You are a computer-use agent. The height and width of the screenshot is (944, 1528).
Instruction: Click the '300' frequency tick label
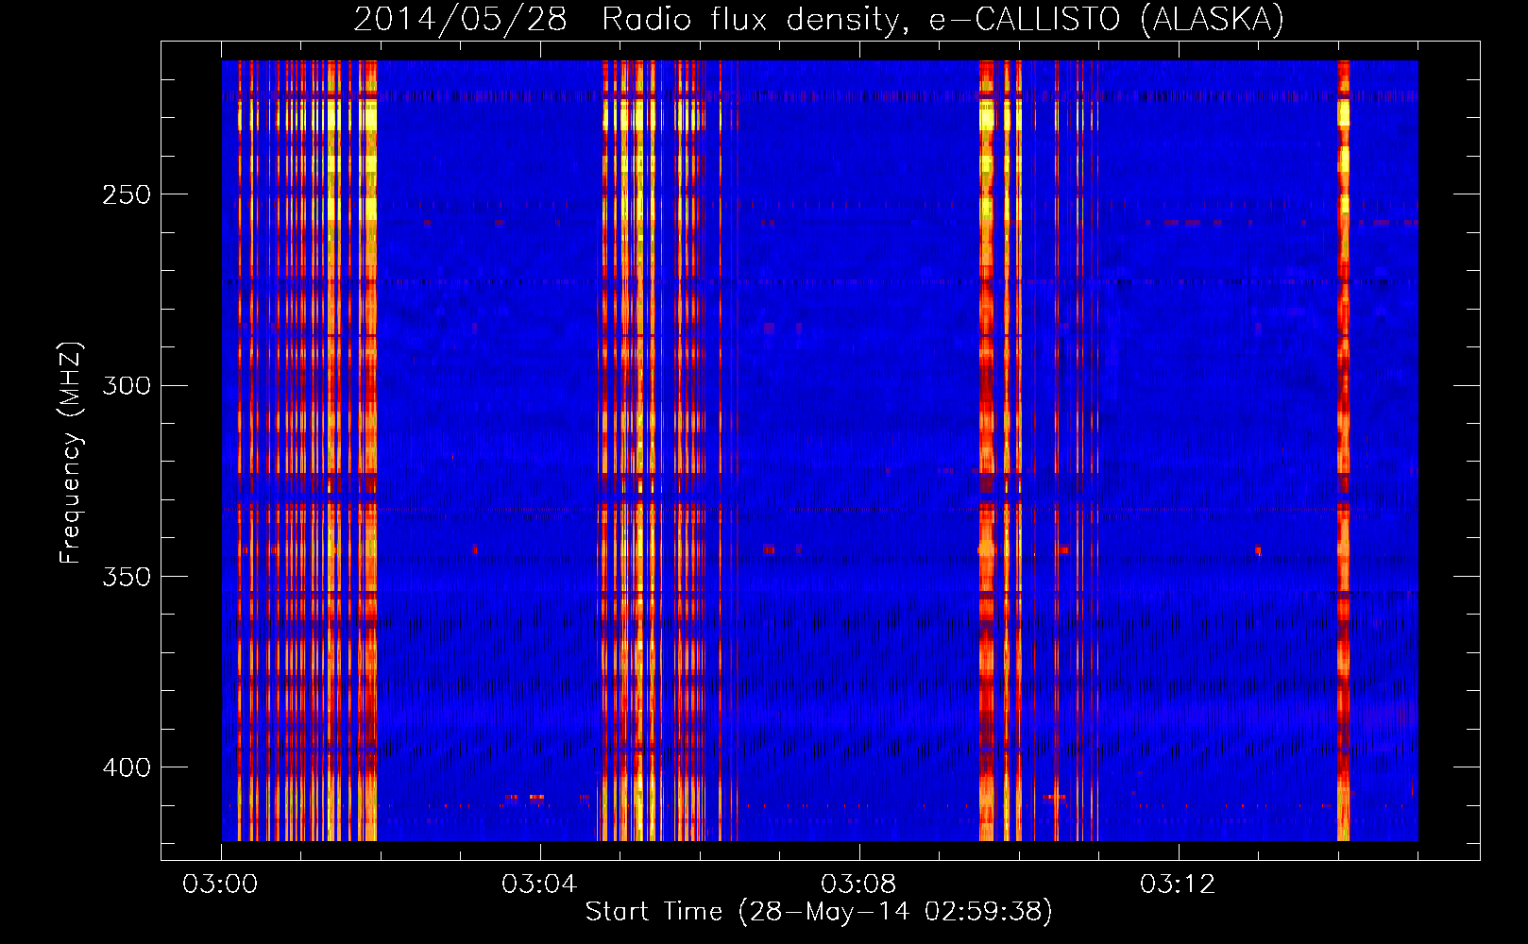coord(127,385)
